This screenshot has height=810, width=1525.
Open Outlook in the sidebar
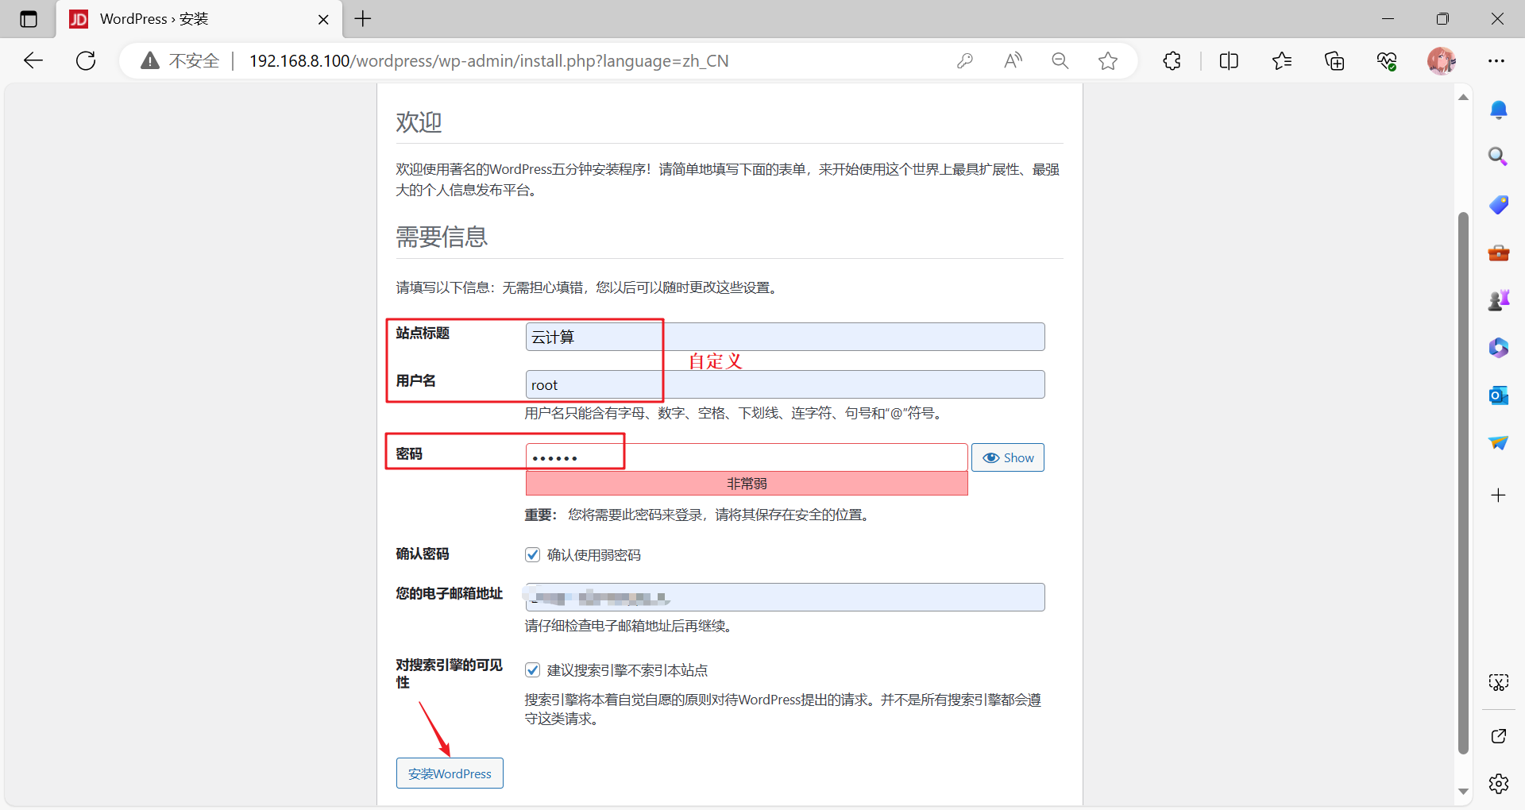coord(1499,395)
